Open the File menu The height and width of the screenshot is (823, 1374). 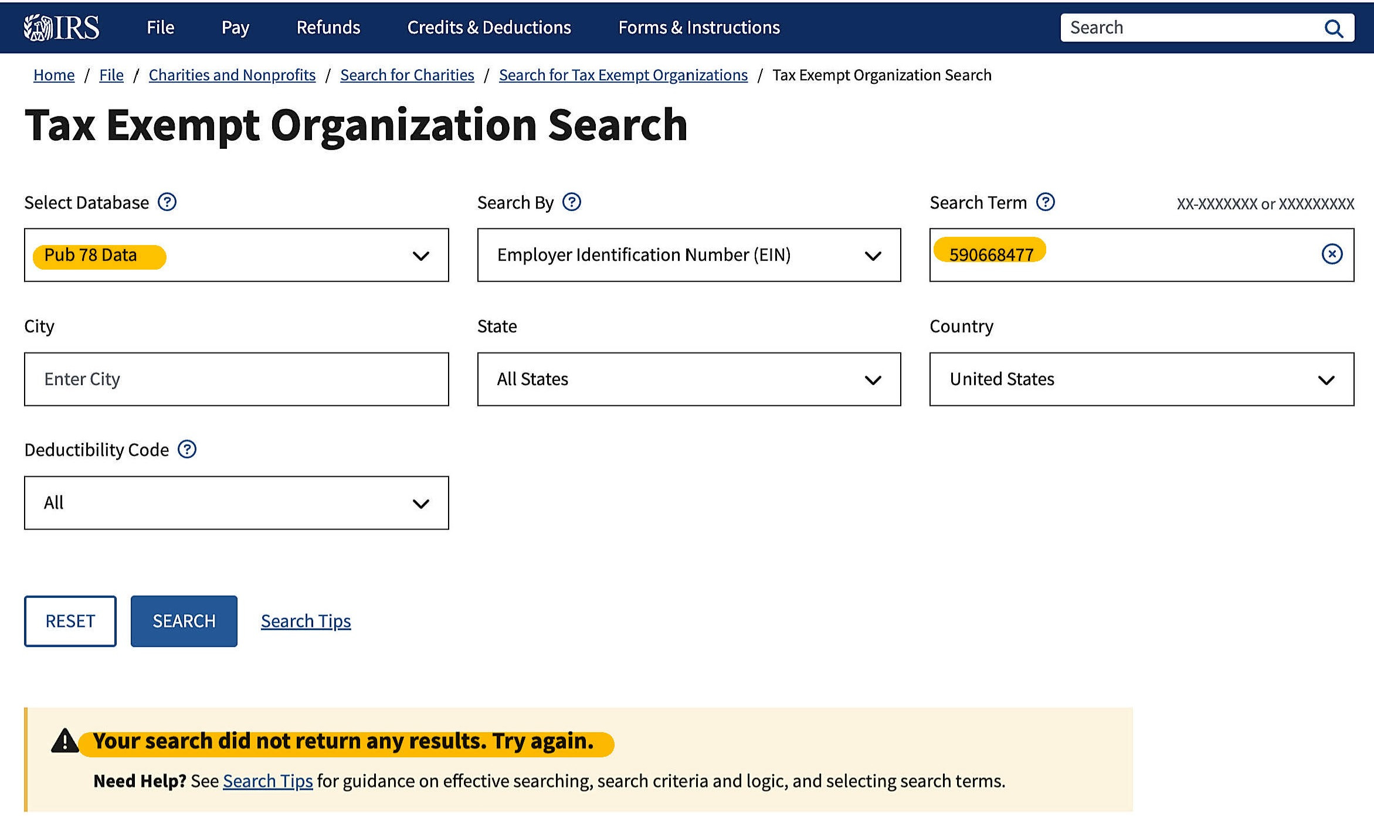pos(160,28)
